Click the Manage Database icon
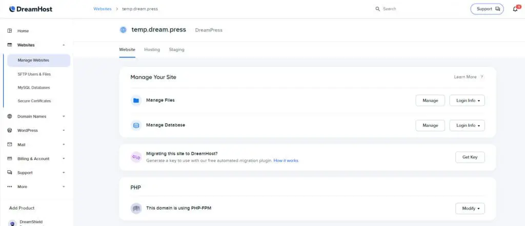525x226 pixels. [136, 125]
